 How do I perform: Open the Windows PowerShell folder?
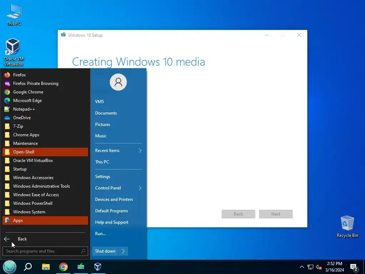click(x=45, y=203)
